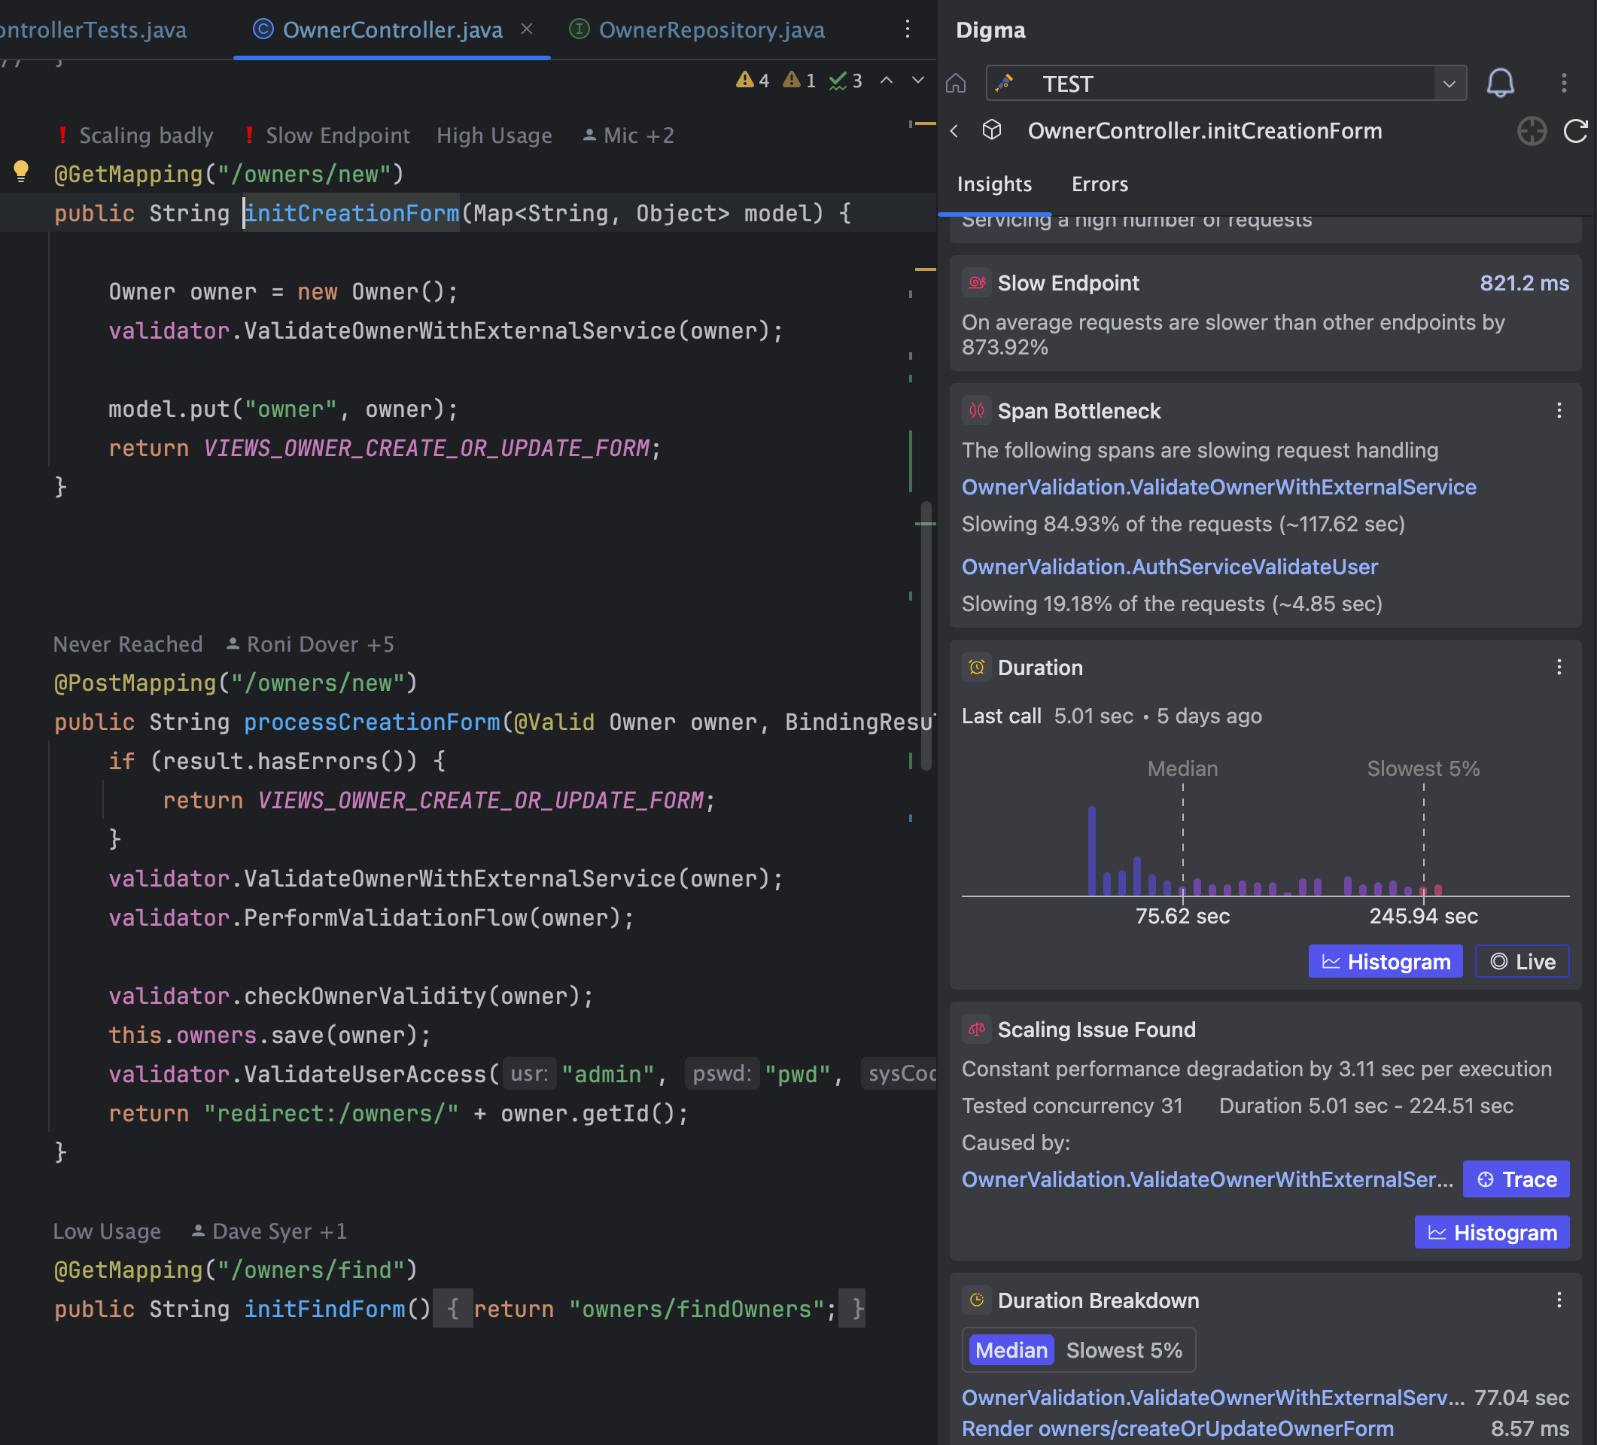
Task: Click the Duration alarm-clock icon
Action: click(976, 667)
